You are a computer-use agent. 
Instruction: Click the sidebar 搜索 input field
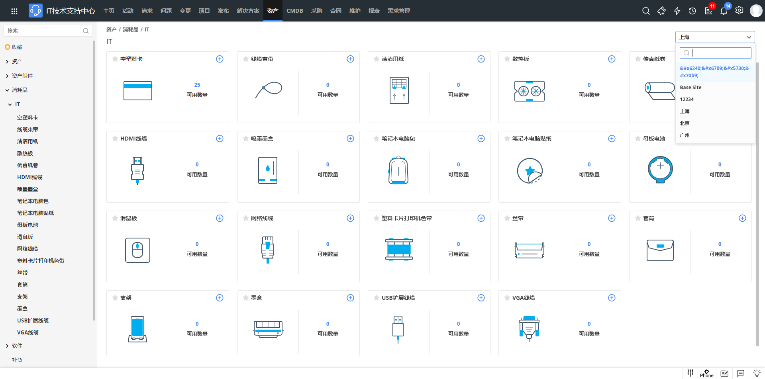pyautogui.click(x=48, y=31)
